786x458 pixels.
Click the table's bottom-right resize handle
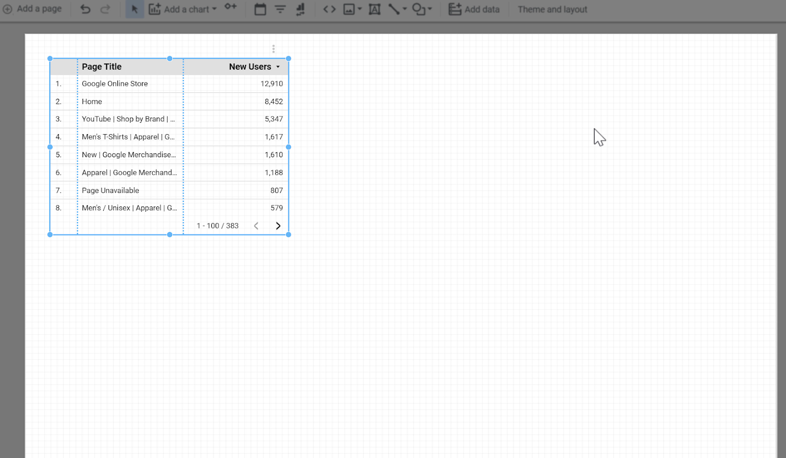[288, 235]
